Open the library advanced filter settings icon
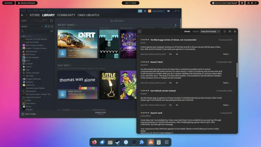This screenshot has height=147, width=261. [51, 31]
